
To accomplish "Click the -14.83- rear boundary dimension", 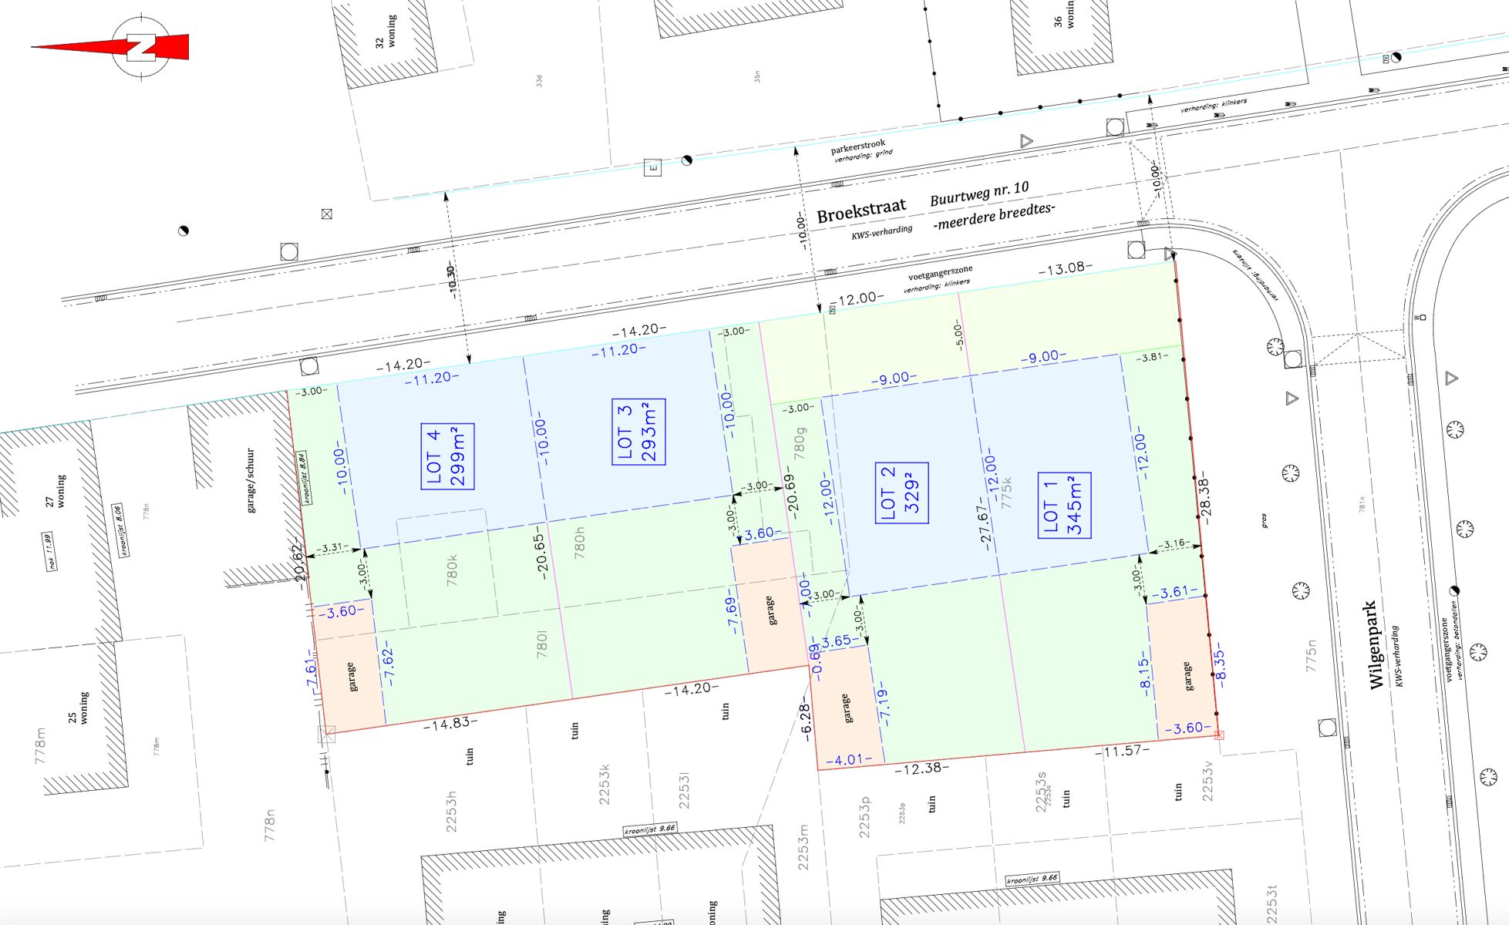I will [x=450, y=724].
